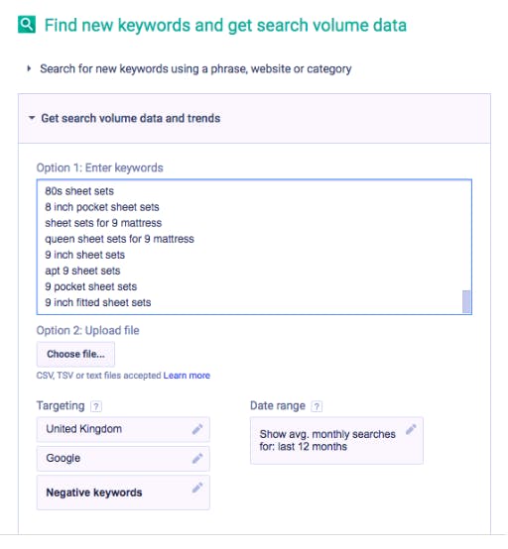Select the United Kingdom location field
This screenshot has height=549, width=508.
click(123, 429)
